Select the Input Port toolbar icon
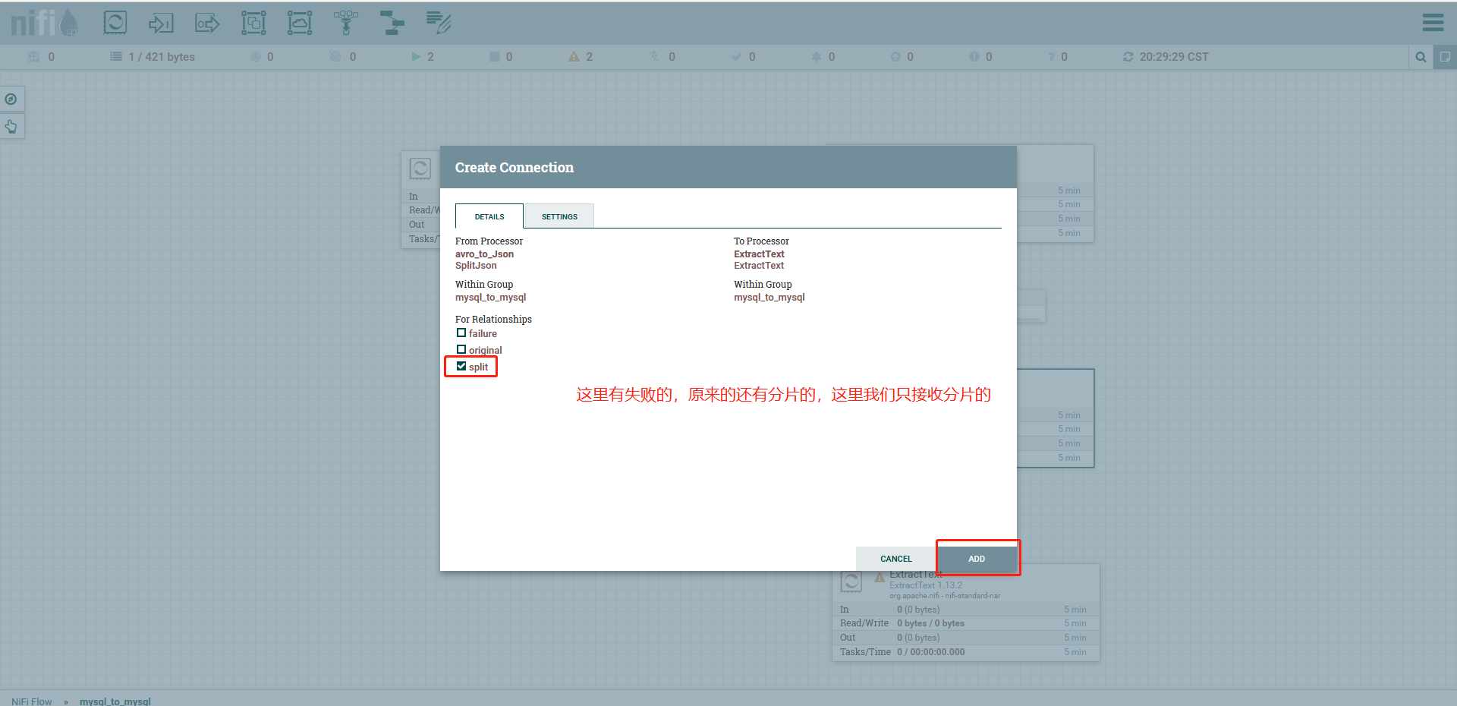This screenshot has width=1457, height=706. coord(161,23)
